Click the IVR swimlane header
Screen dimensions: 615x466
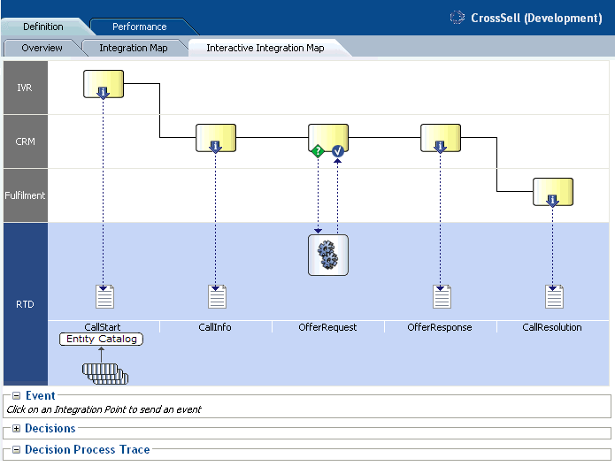click(x=26, y=88)
